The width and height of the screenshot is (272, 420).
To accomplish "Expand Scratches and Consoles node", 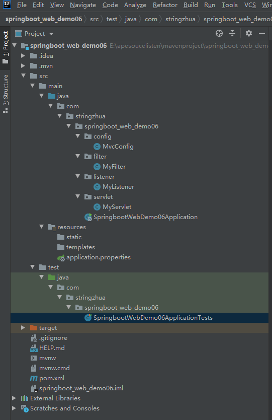I will (14, 408).
